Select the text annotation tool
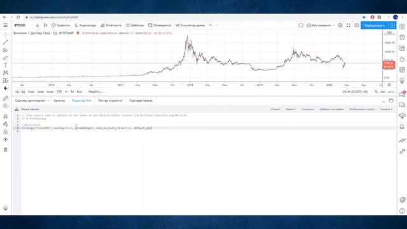 [6, 65]
